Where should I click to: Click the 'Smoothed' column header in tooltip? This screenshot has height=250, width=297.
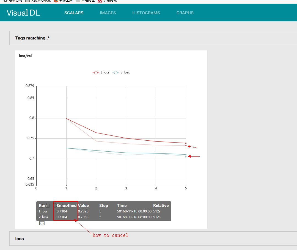pos(67,205)
